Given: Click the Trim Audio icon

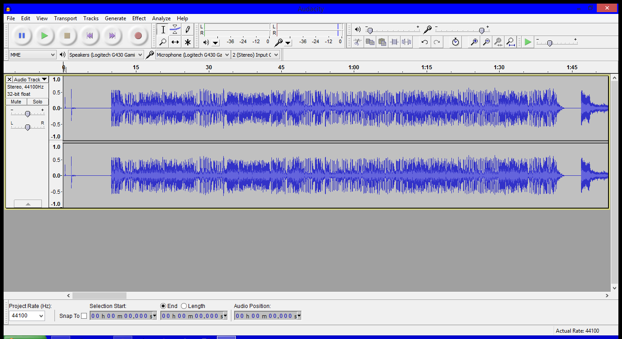Looking at the screenshot, I should [394, 42].
